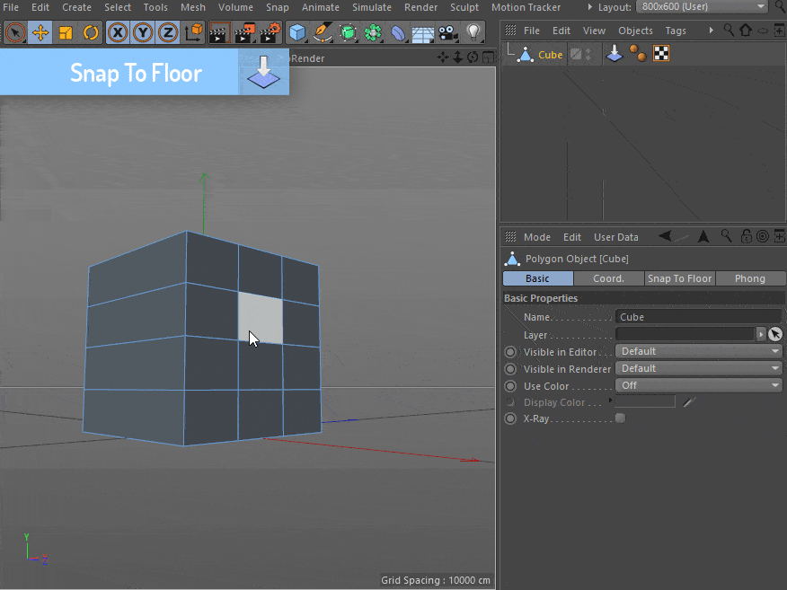
Task: Click the Light object icon
Action: tap(473, 33)
